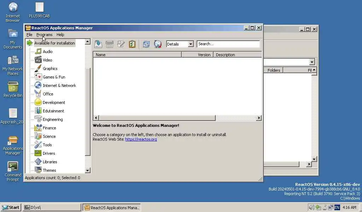The height and width of the screenshot is (212, 362).
Task: Click the Modify toolbar icon
Action: tap(121, 44)
